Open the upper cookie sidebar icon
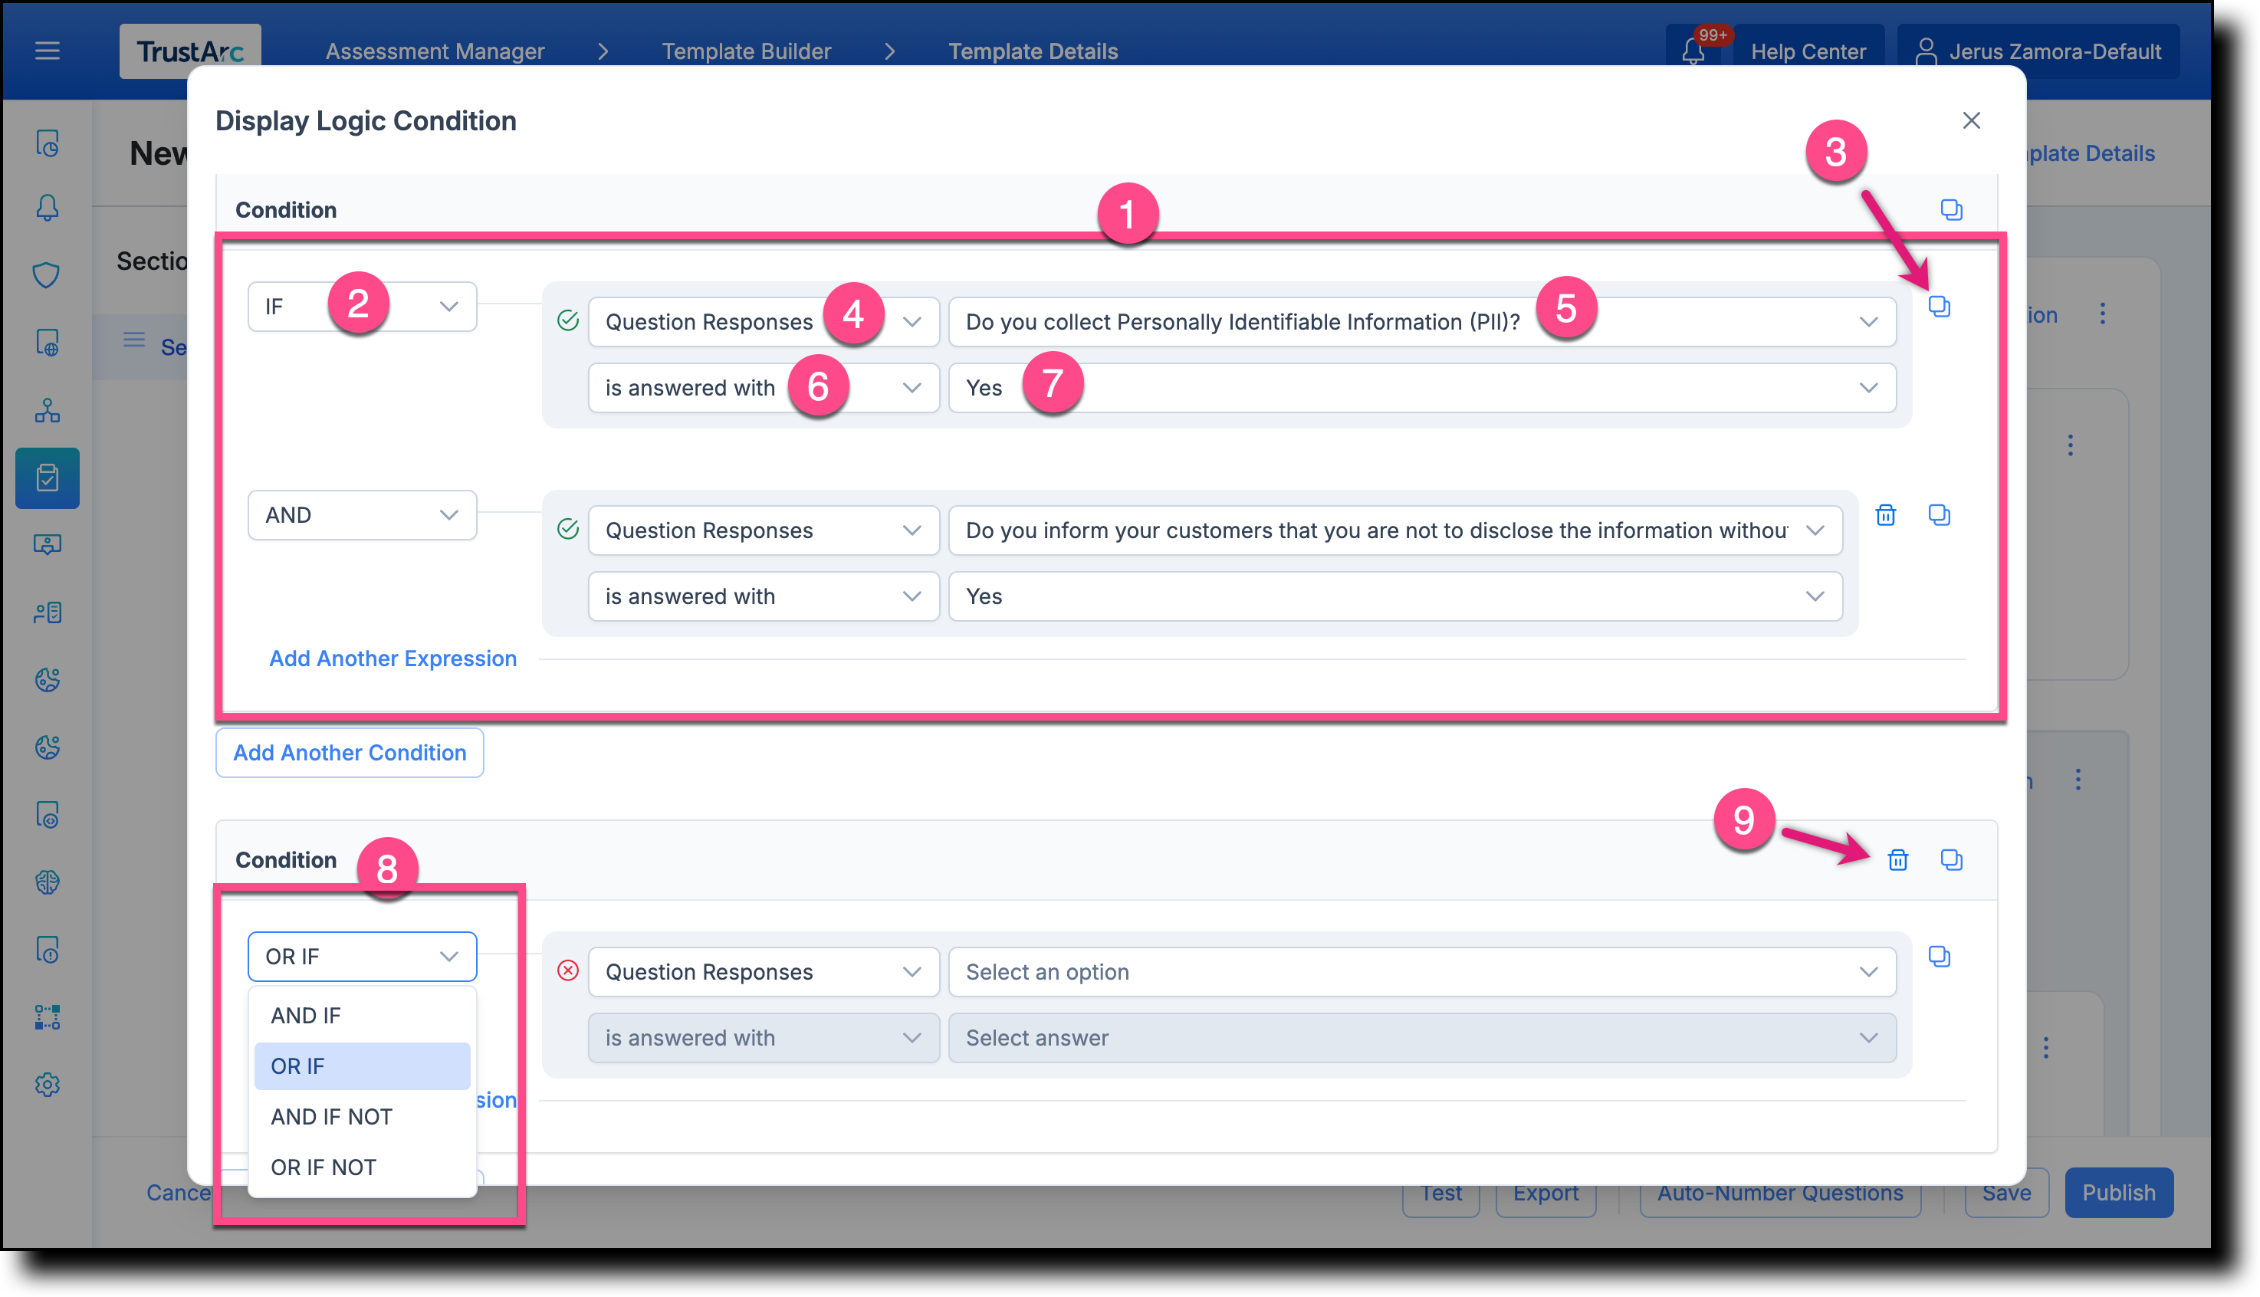This screenshot has height=1297, width=2260. [48, 681]
